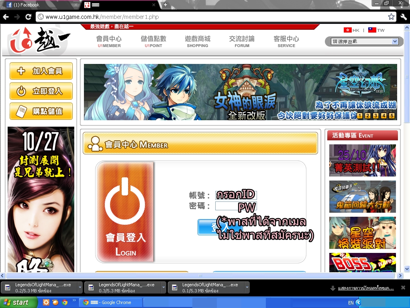Click the EN language indicator on the taskbar
The width and height of the screenshot is (410, 308).
pyautogui.click(x=351, y=303)
